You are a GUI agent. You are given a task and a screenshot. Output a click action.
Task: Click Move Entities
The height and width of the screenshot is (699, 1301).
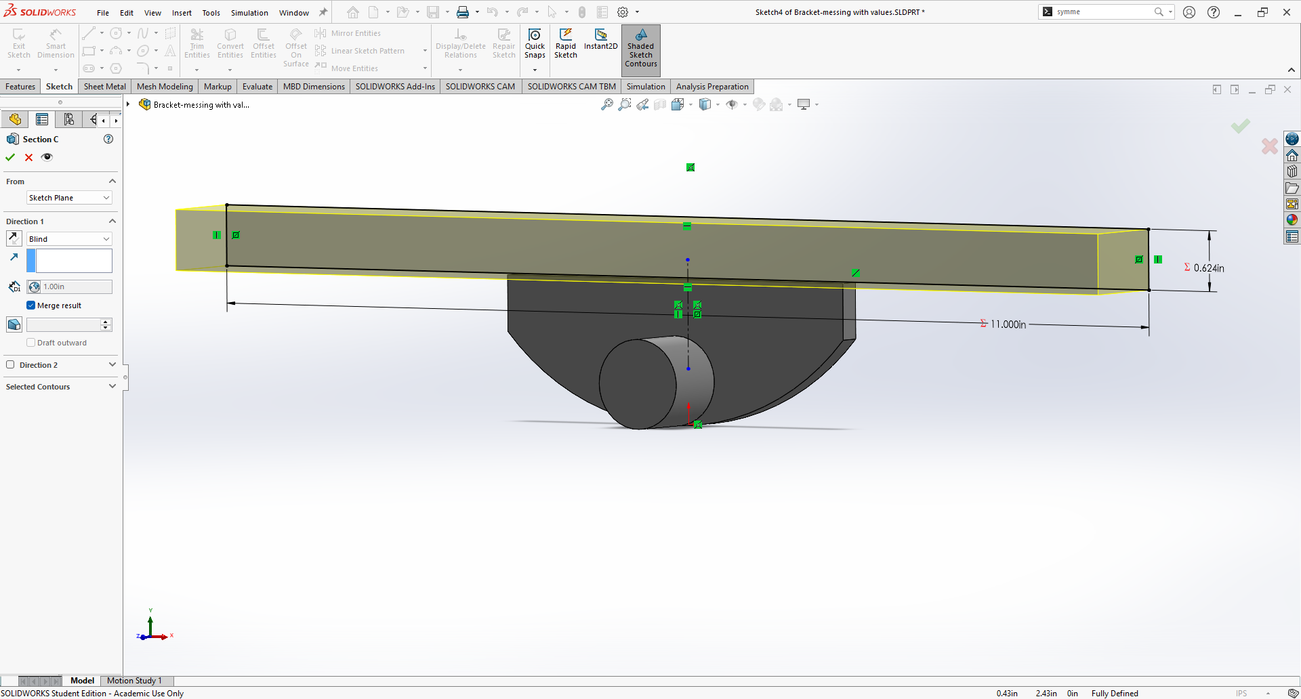[x=346, y=68]
